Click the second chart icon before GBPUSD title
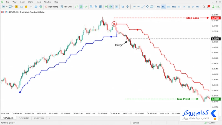The image size is (222, 125). (x=6, y=12)
